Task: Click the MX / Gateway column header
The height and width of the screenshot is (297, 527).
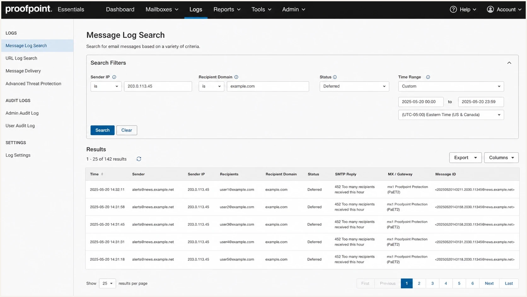Action: pyautogui.click(x=400, y=174)
